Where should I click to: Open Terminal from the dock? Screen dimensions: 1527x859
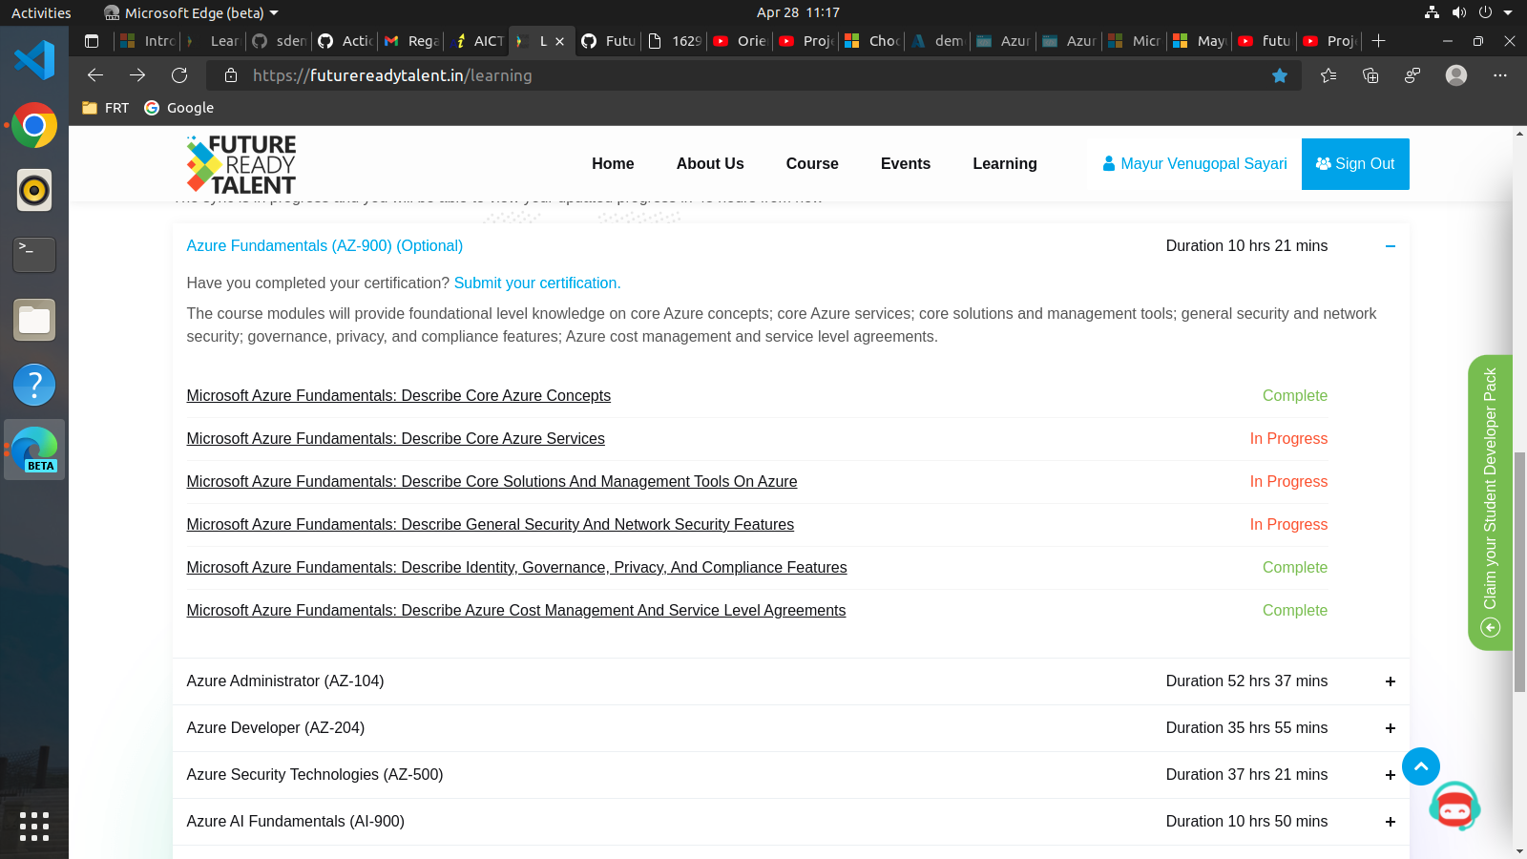(34, 255)
